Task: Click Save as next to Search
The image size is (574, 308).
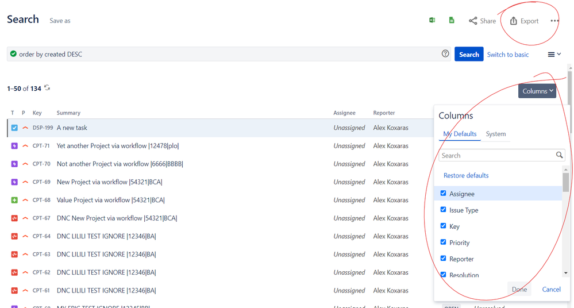Action: click(x=60, y=21)
